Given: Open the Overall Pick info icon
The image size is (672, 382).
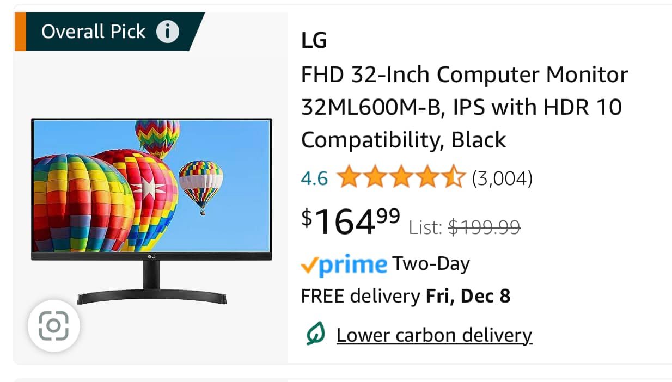Looking at the screenshot, I should click(168, 32).
